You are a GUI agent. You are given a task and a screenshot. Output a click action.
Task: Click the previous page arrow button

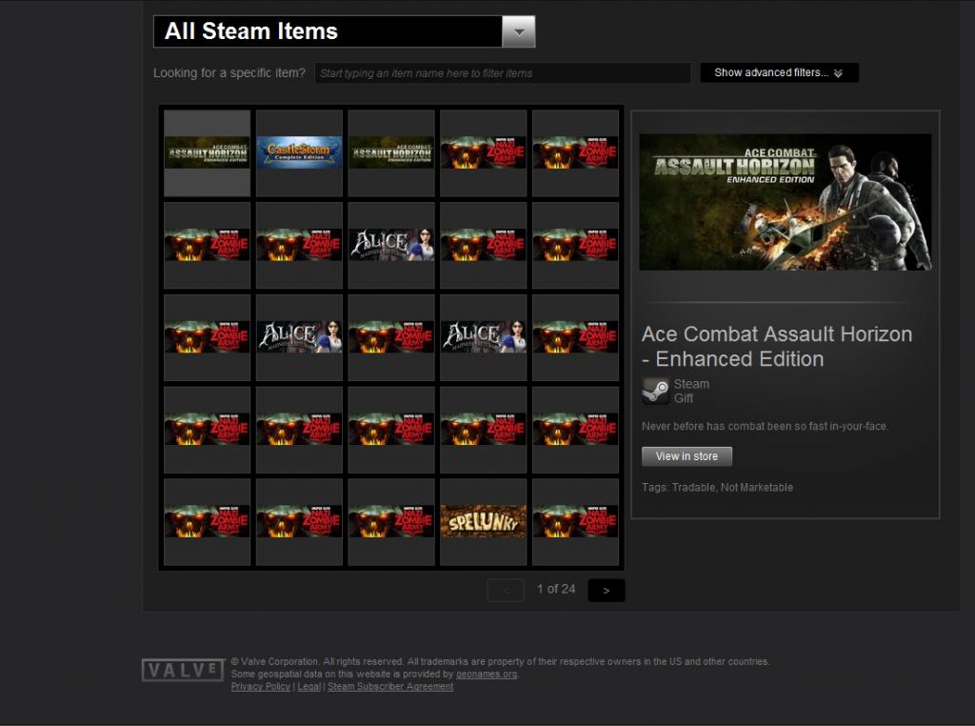pyautogui.click(x=505, y=590)
